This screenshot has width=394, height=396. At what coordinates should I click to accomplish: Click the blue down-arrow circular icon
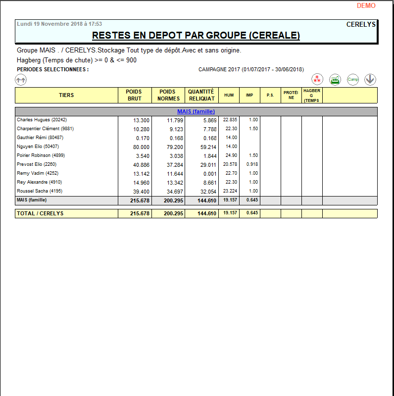tap(370, 79)
